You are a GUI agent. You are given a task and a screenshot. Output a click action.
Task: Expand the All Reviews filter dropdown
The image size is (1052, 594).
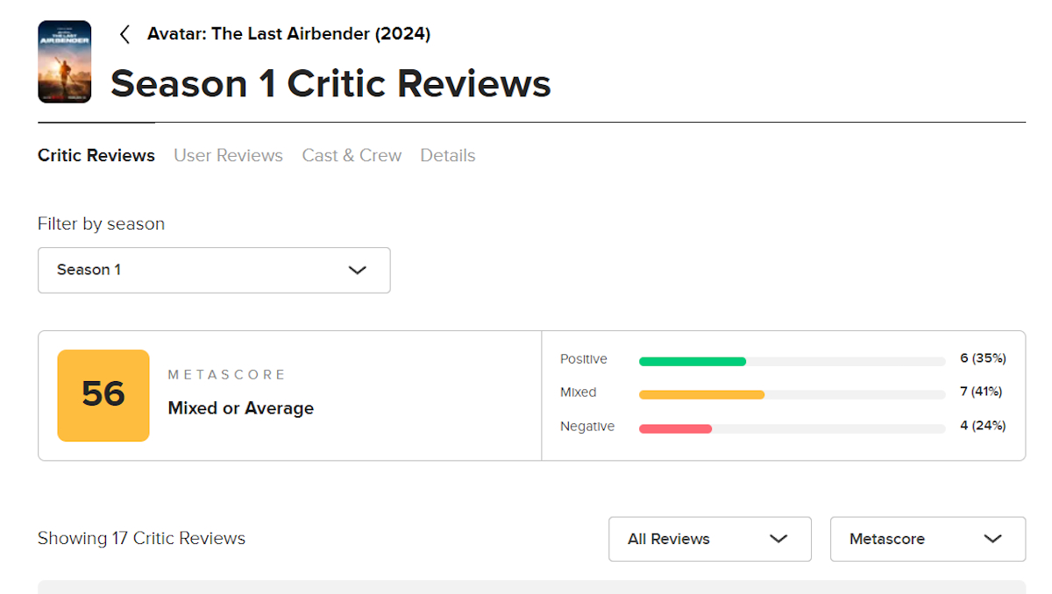709,539
